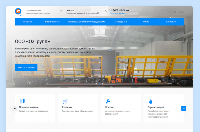The width and height of the screenshot is (200, 132).
Task: Click Заказать звонок link under phone number
Action: (118, 13)
